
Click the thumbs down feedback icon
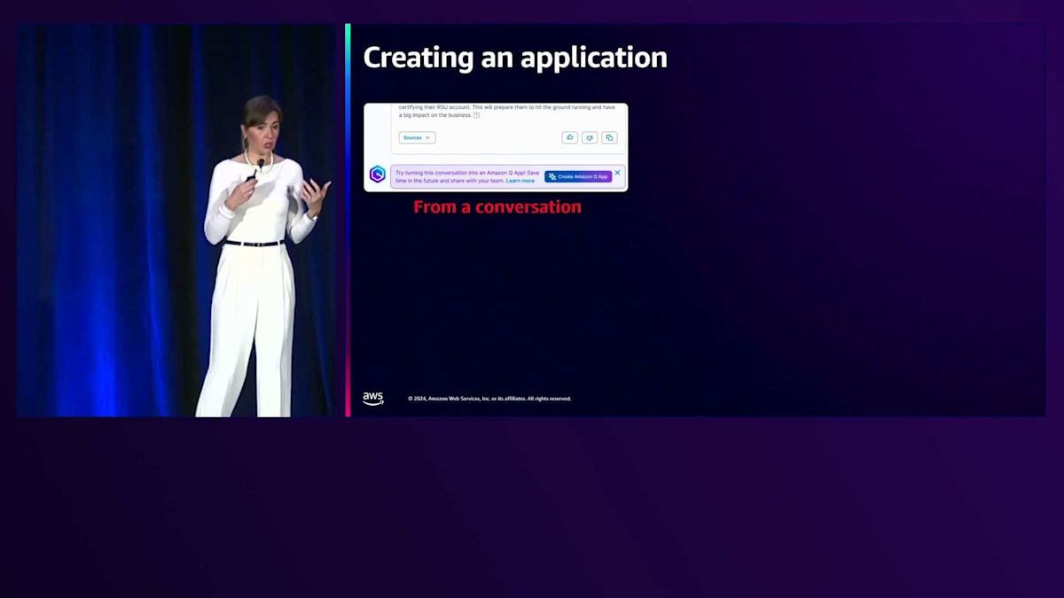click(x=590, y=137)
